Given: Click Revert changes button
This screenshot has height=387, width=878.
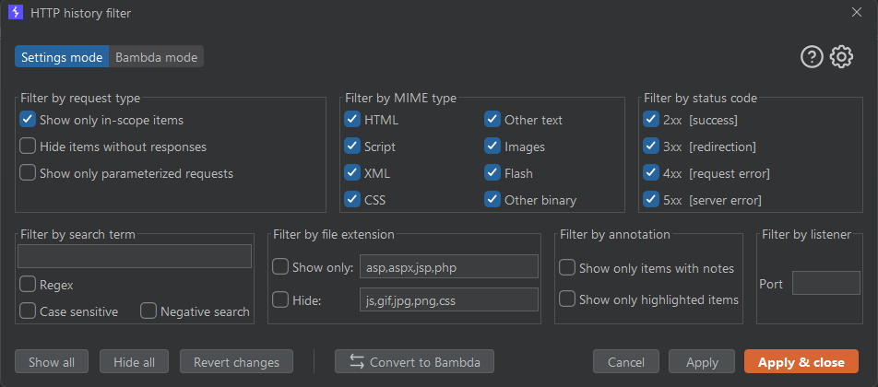Looking at the screenshot, I should coord(236,361).
